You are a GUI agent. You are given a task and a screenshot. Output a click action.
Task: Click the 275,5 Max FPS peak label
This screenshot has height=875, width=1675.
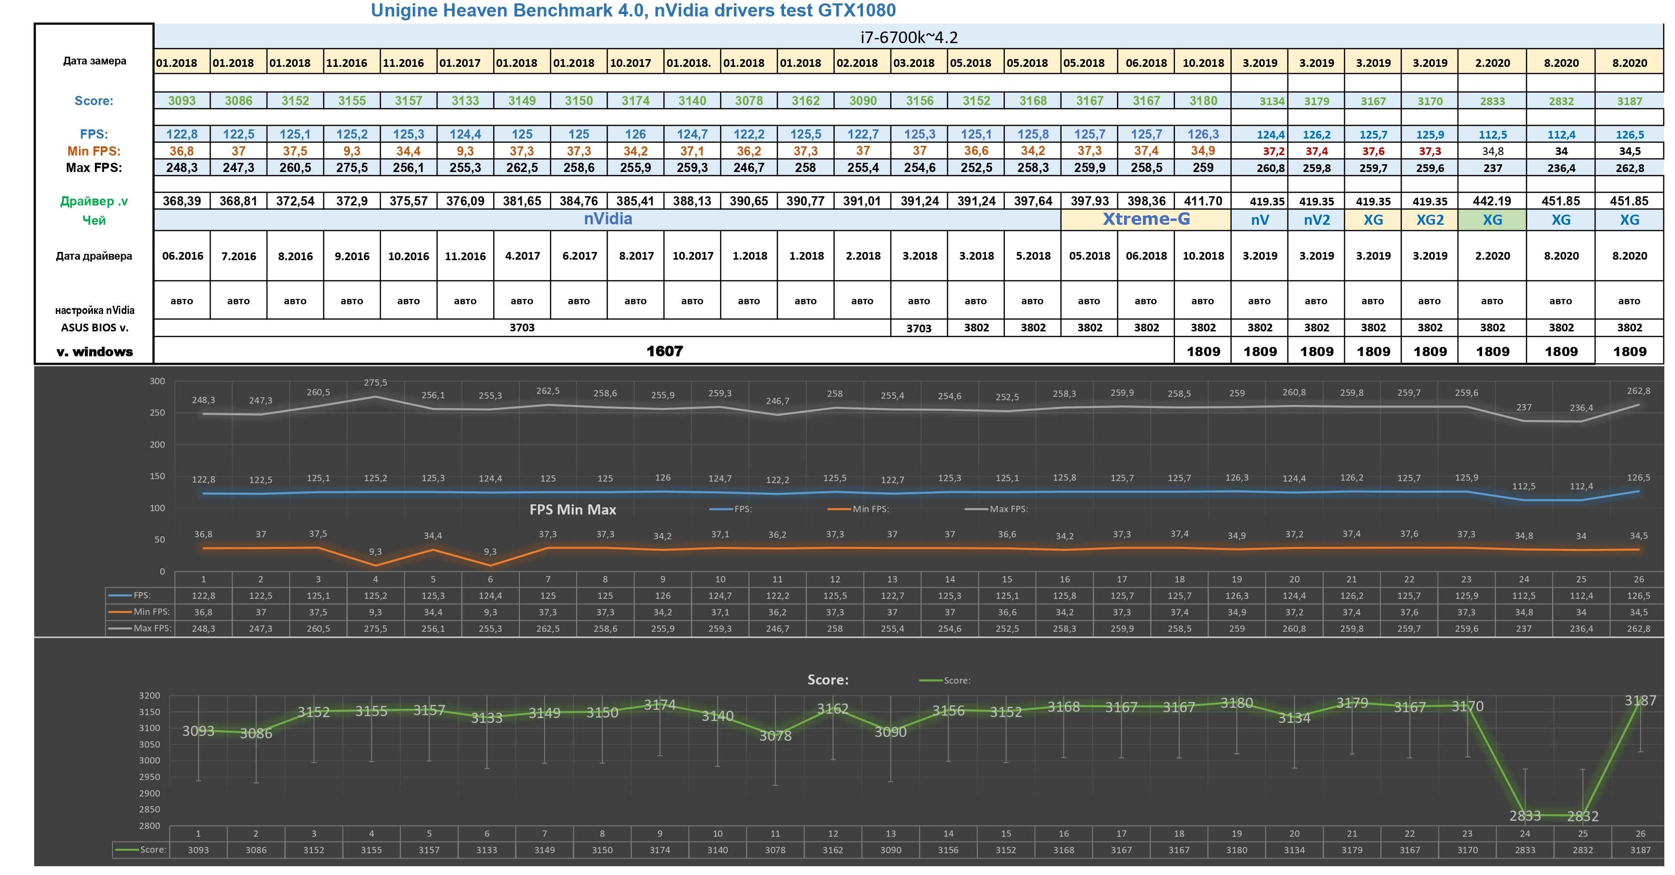375,383
